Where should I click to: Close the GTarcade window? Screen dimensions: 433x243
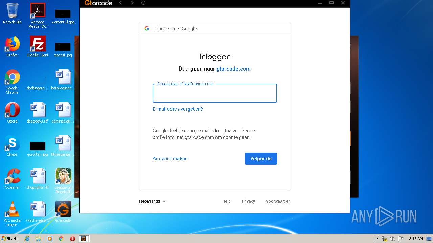tap(343, 3)
